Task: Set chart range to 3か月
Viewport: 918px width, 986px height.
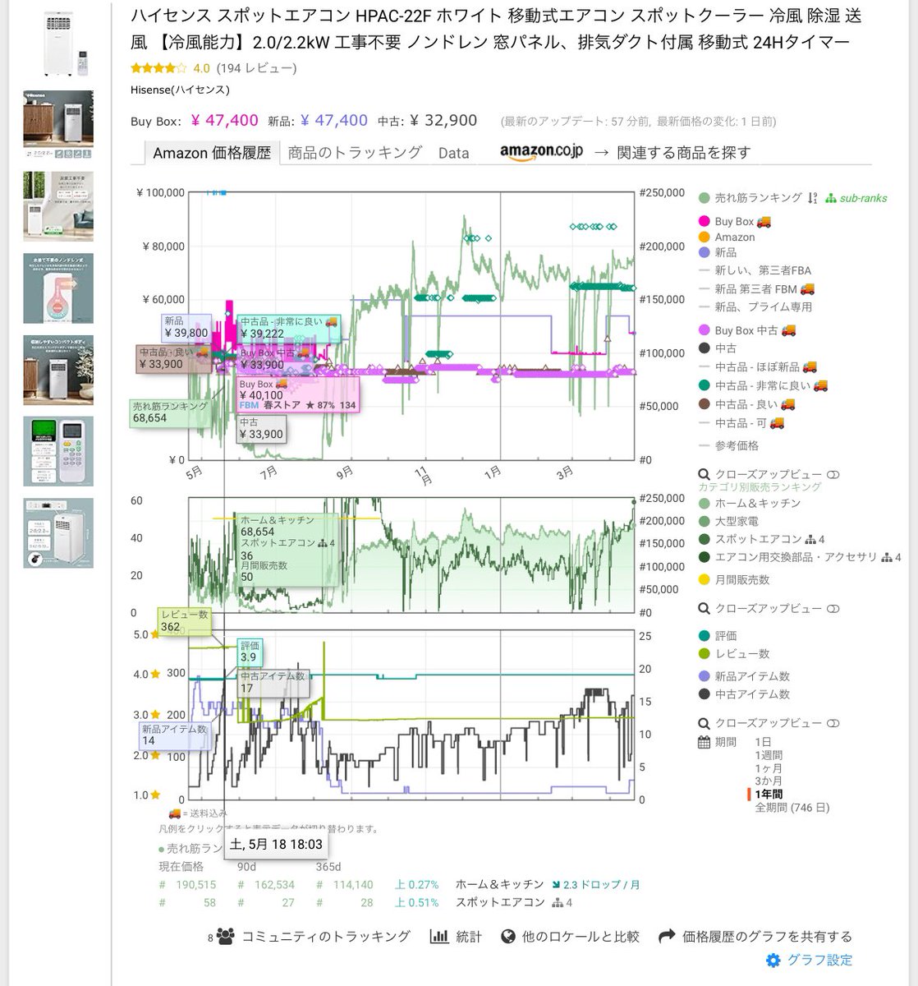Action: [769, 781]
